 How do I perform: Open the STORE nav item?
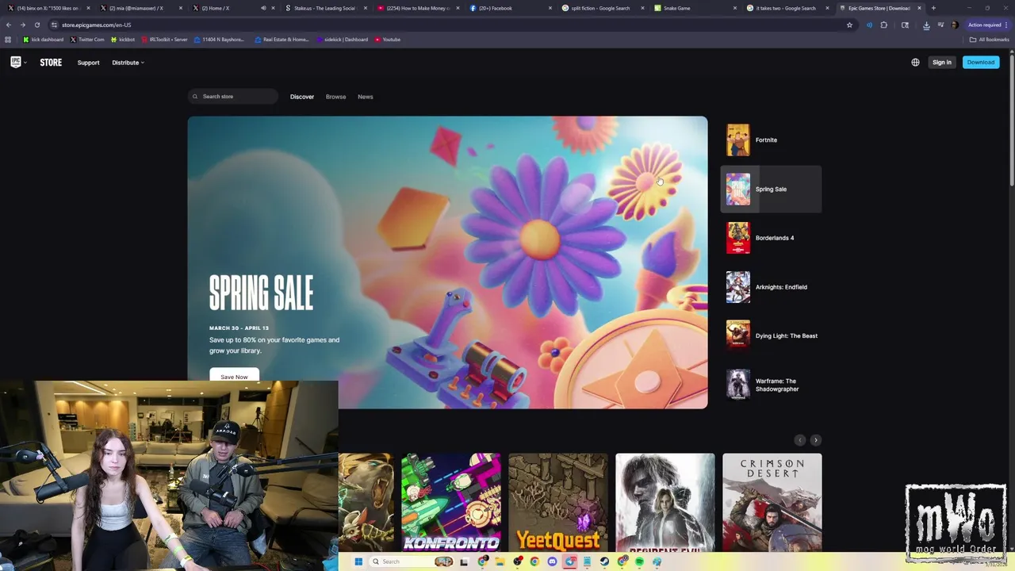51,62
